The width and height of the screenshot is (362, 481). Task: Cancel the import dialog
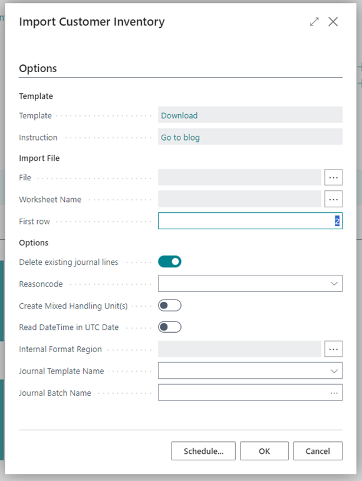pos(318,451)
